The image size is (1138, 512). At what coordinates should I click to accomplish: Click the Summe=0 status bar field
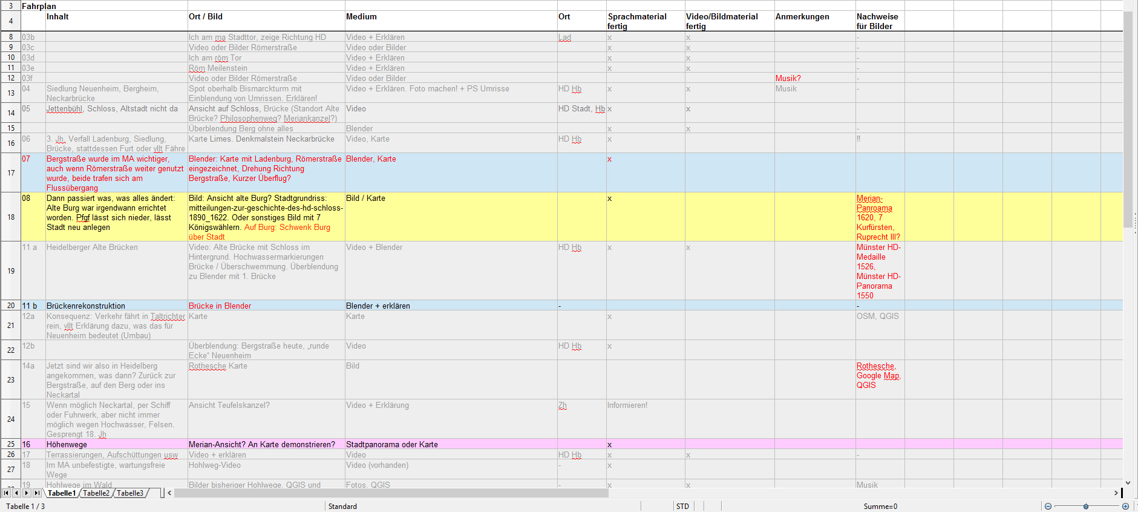(x=880, y=507)
